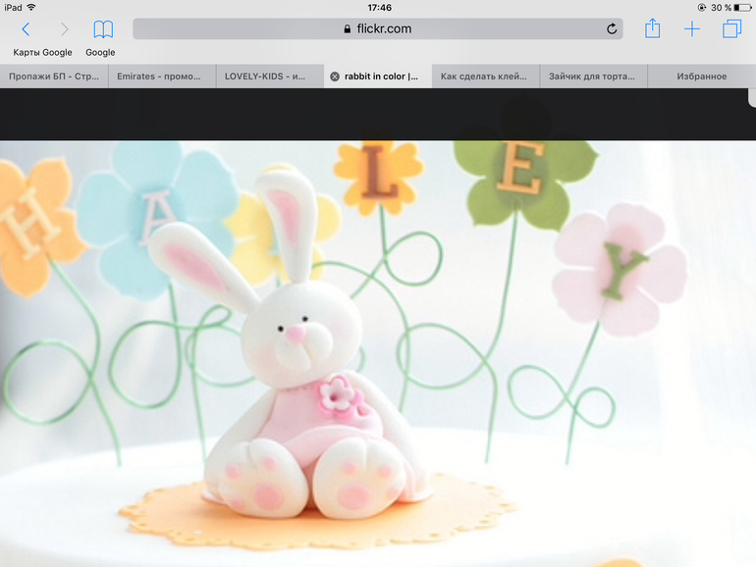This screenshot has height=567, width=756.
Task: Tap the battery indicator in status bar
Action: click(738, 7)
